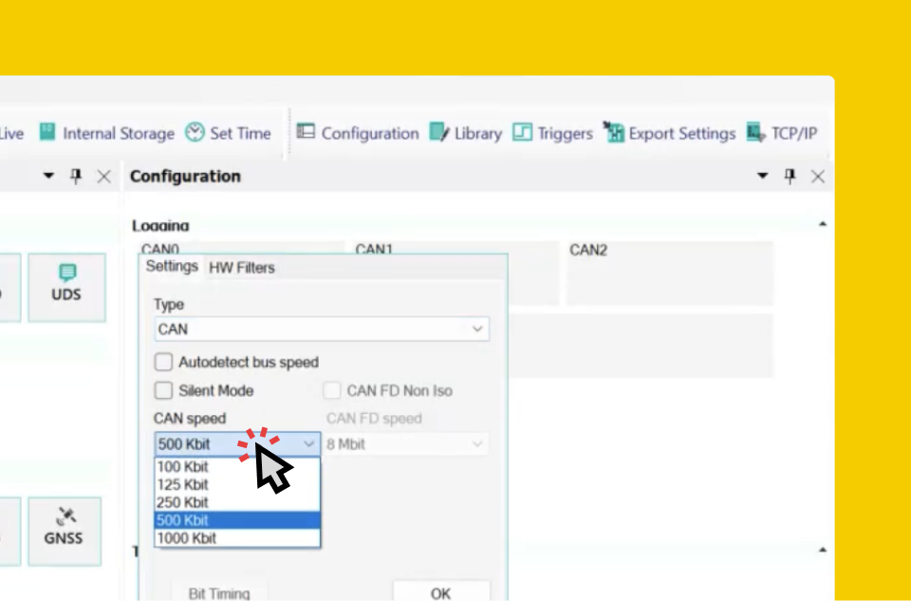Choose 1000 Kbit from the speed list
The width and height of the screenshot is (911, 601).
(237, 538)
